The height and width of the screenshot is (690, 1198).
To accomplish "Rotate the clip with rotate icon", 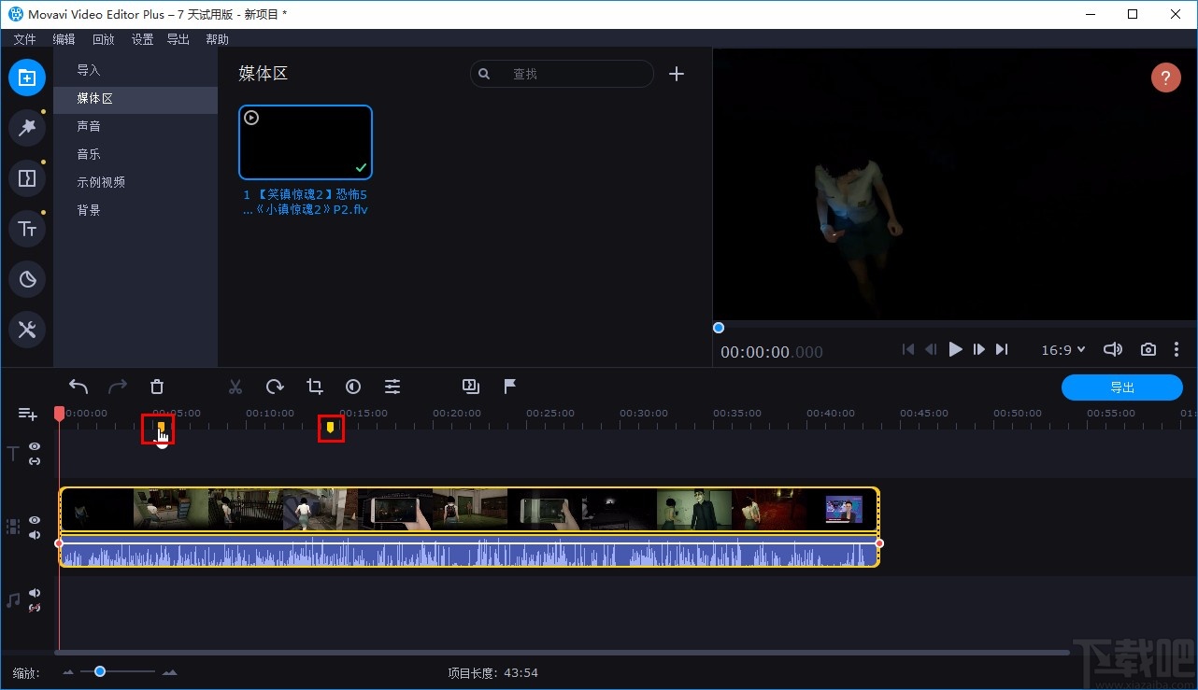I will click(x=275, y=387).
